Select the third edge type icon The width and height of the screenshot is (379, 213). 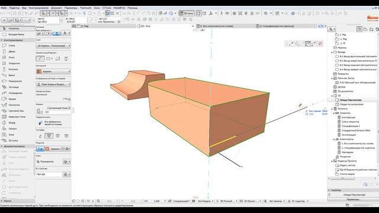pos(58,135)
